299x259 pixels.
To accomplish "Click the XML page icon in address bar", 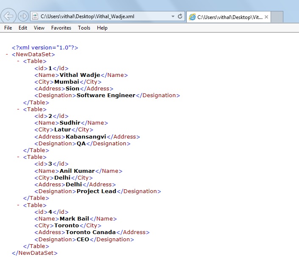I will pyautogui.click(x=35, y=16).
